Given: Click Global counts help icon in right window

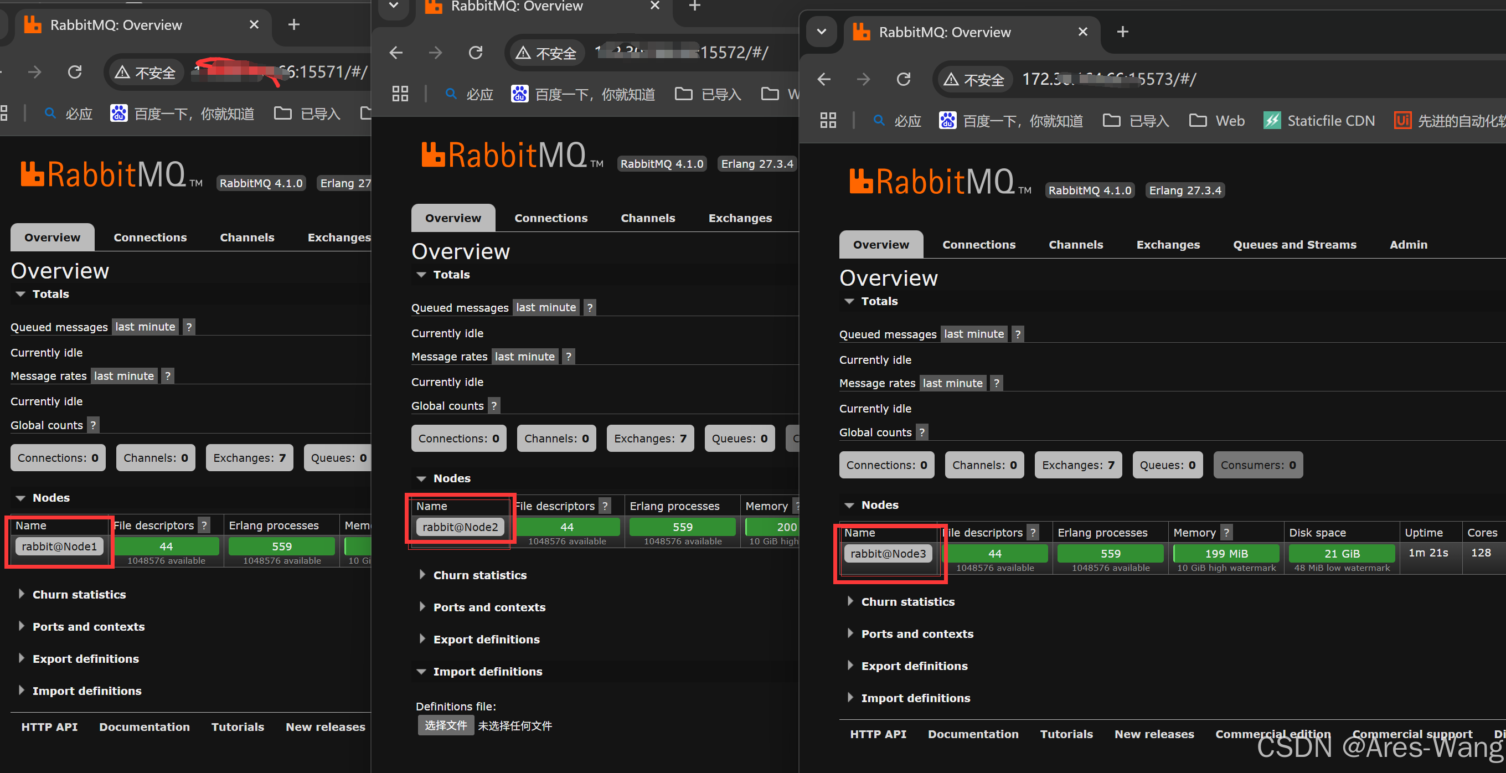Looking at the screenshot, I should pos(922,432).
